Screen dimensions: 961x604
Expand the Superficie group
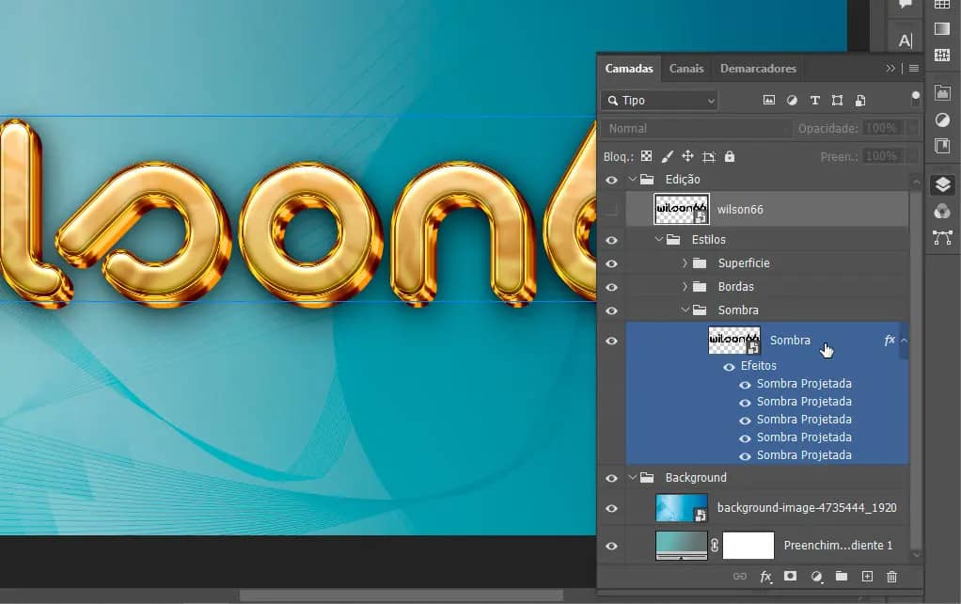pyautogui.click(x=685, y=263)
